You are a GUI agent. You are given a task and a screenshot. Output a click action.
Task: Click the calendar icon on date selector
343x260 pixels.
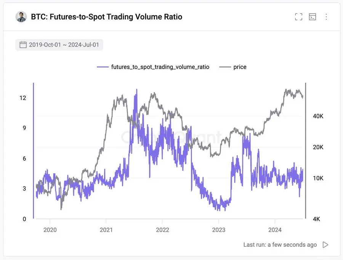(22, 45)
